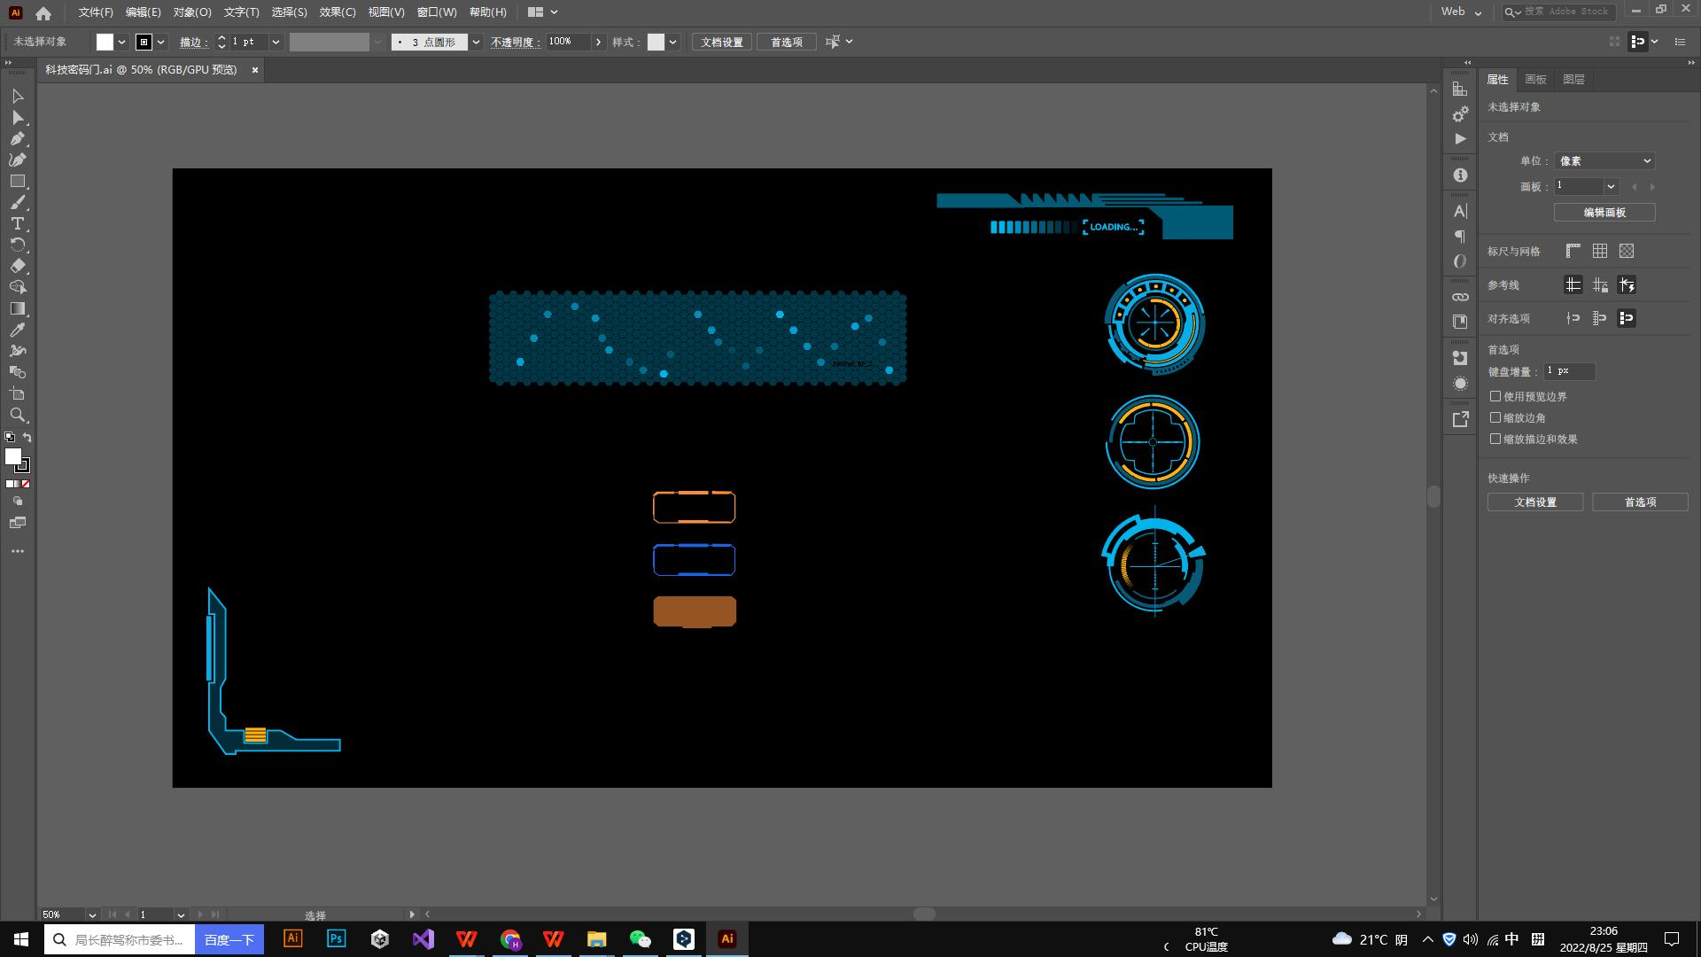Toggle smart guides icon
Image resolution: width=1701 pixels, height=957 pixels.
coord(1627,285)
